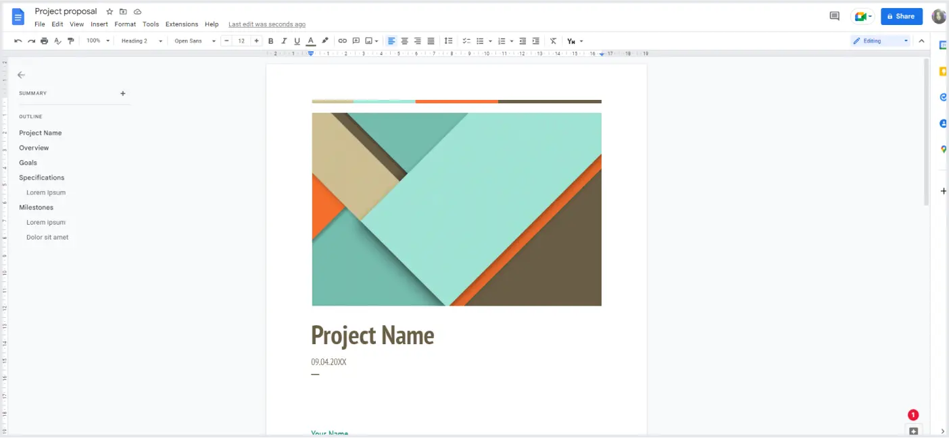Open the Extensions menu
The height and width of the screenshot is (438, 949).
click(181, 24)
